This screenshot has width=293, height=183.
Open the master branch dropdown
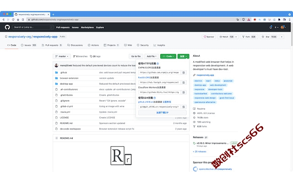coord(62,56)
